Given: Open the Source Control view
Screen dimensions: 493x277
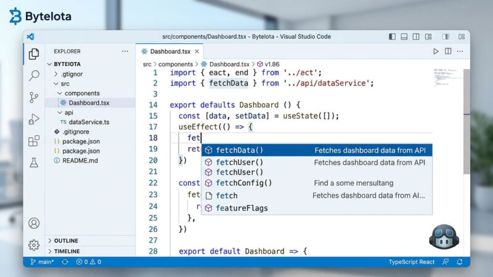Looking at the screenshot, I should click(x=34, y=97).
